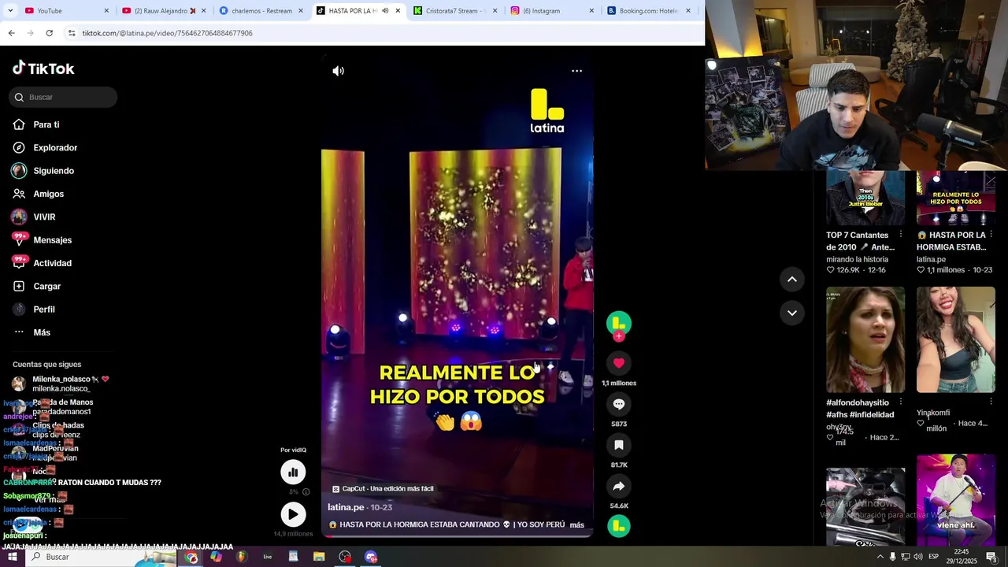Switch to the charlemos Restream tab
Screen dimensions: 1008x567
(261, 11)
